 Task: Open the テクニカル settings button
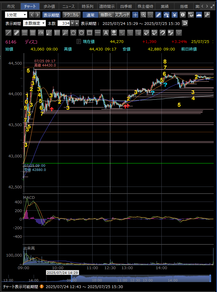point(71,15)
